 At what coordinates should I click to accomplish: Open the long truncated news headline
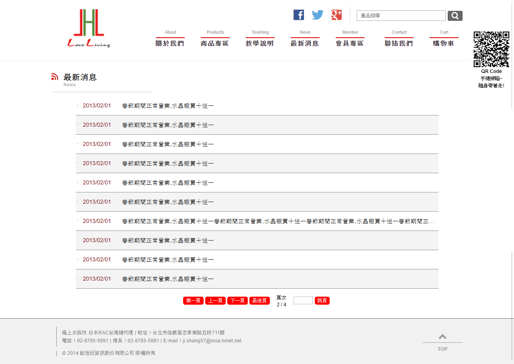(x=278, y=221)
